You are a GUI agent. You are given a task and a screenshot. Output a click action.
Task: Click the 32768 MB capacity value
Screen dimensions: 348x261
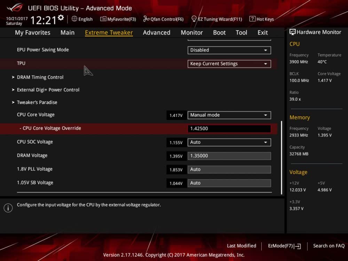[x=299, y=154]
